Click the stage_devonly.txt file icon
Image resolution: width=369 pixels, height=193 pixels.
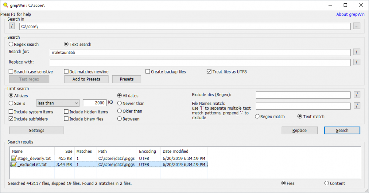point(14,158)
